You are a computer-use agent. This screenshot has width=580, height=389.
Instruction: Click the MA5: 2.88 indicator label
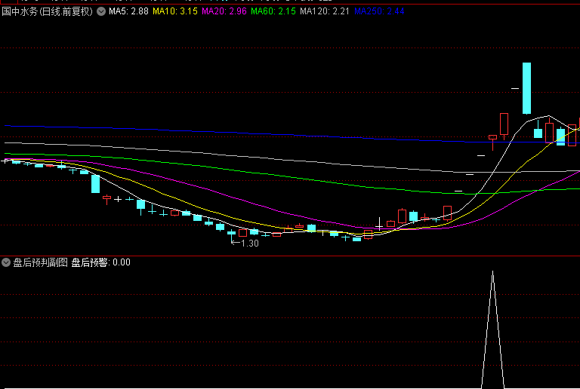pyautogui.click(x=128, y=11)
